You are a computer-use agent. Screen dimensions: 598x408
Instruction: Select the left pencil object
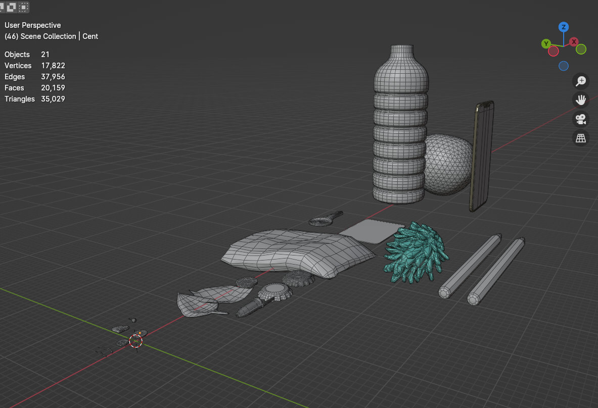pyautogui.click(x=470, y=266)
